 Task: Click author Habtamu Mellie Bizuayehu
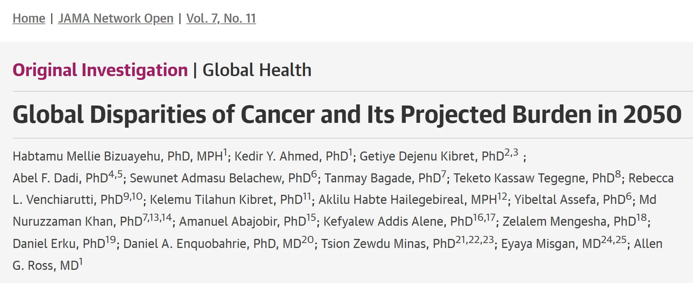(x=115, y=156)
